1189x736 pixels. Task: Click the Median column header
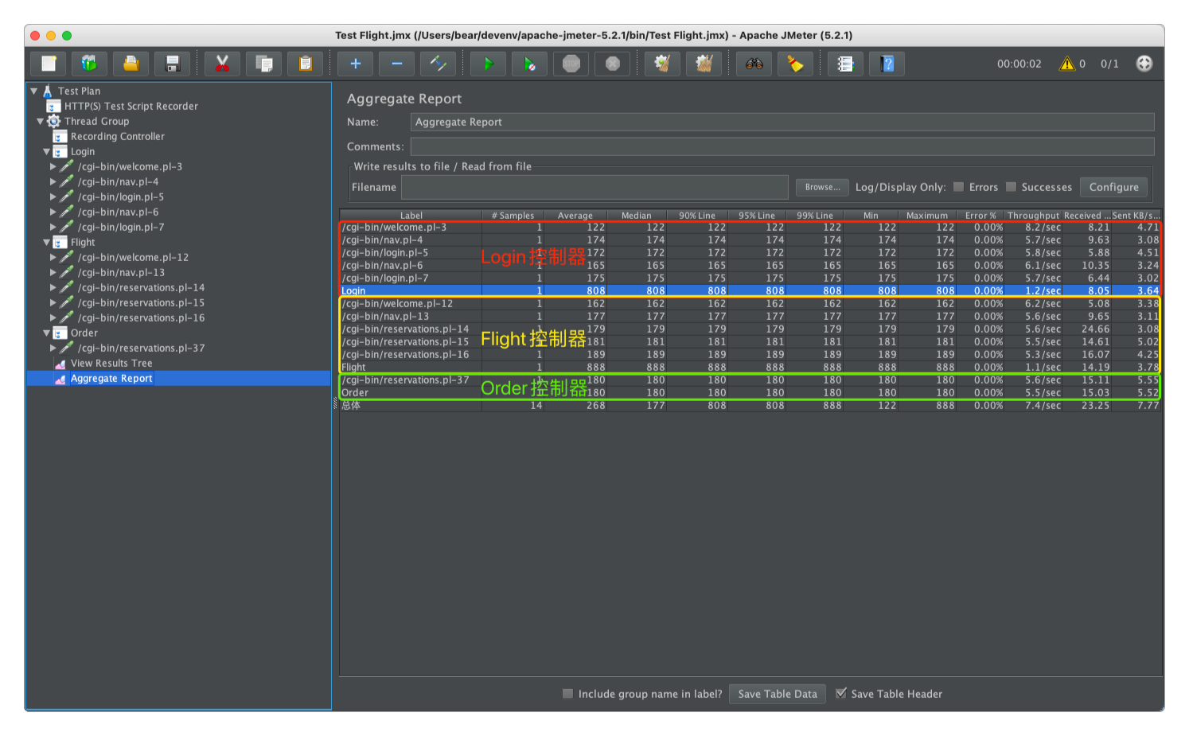[636, 215]
